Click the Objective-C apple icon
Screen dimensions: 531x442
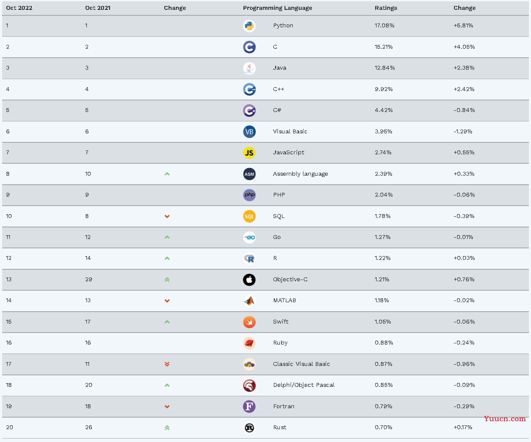point(249,280)
